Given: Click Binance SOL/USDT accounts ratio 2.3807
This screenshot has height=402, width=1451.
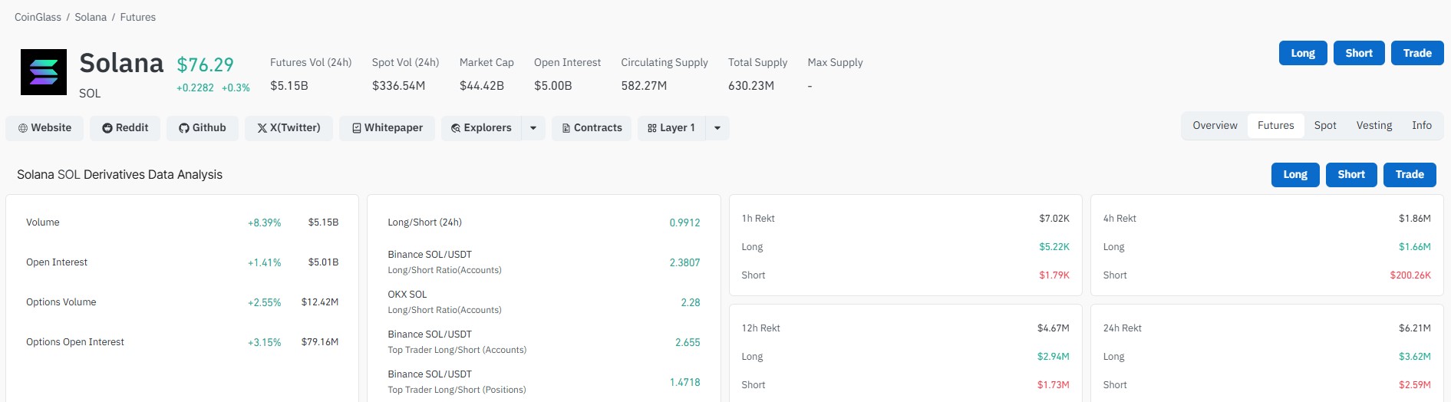Looking at the screenshot, I should pos(684,262).
